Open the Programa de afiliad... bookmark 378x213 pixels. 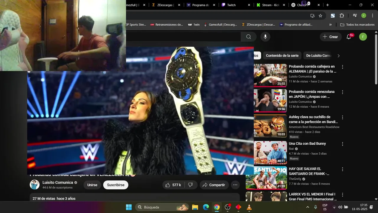coord(296,25)
